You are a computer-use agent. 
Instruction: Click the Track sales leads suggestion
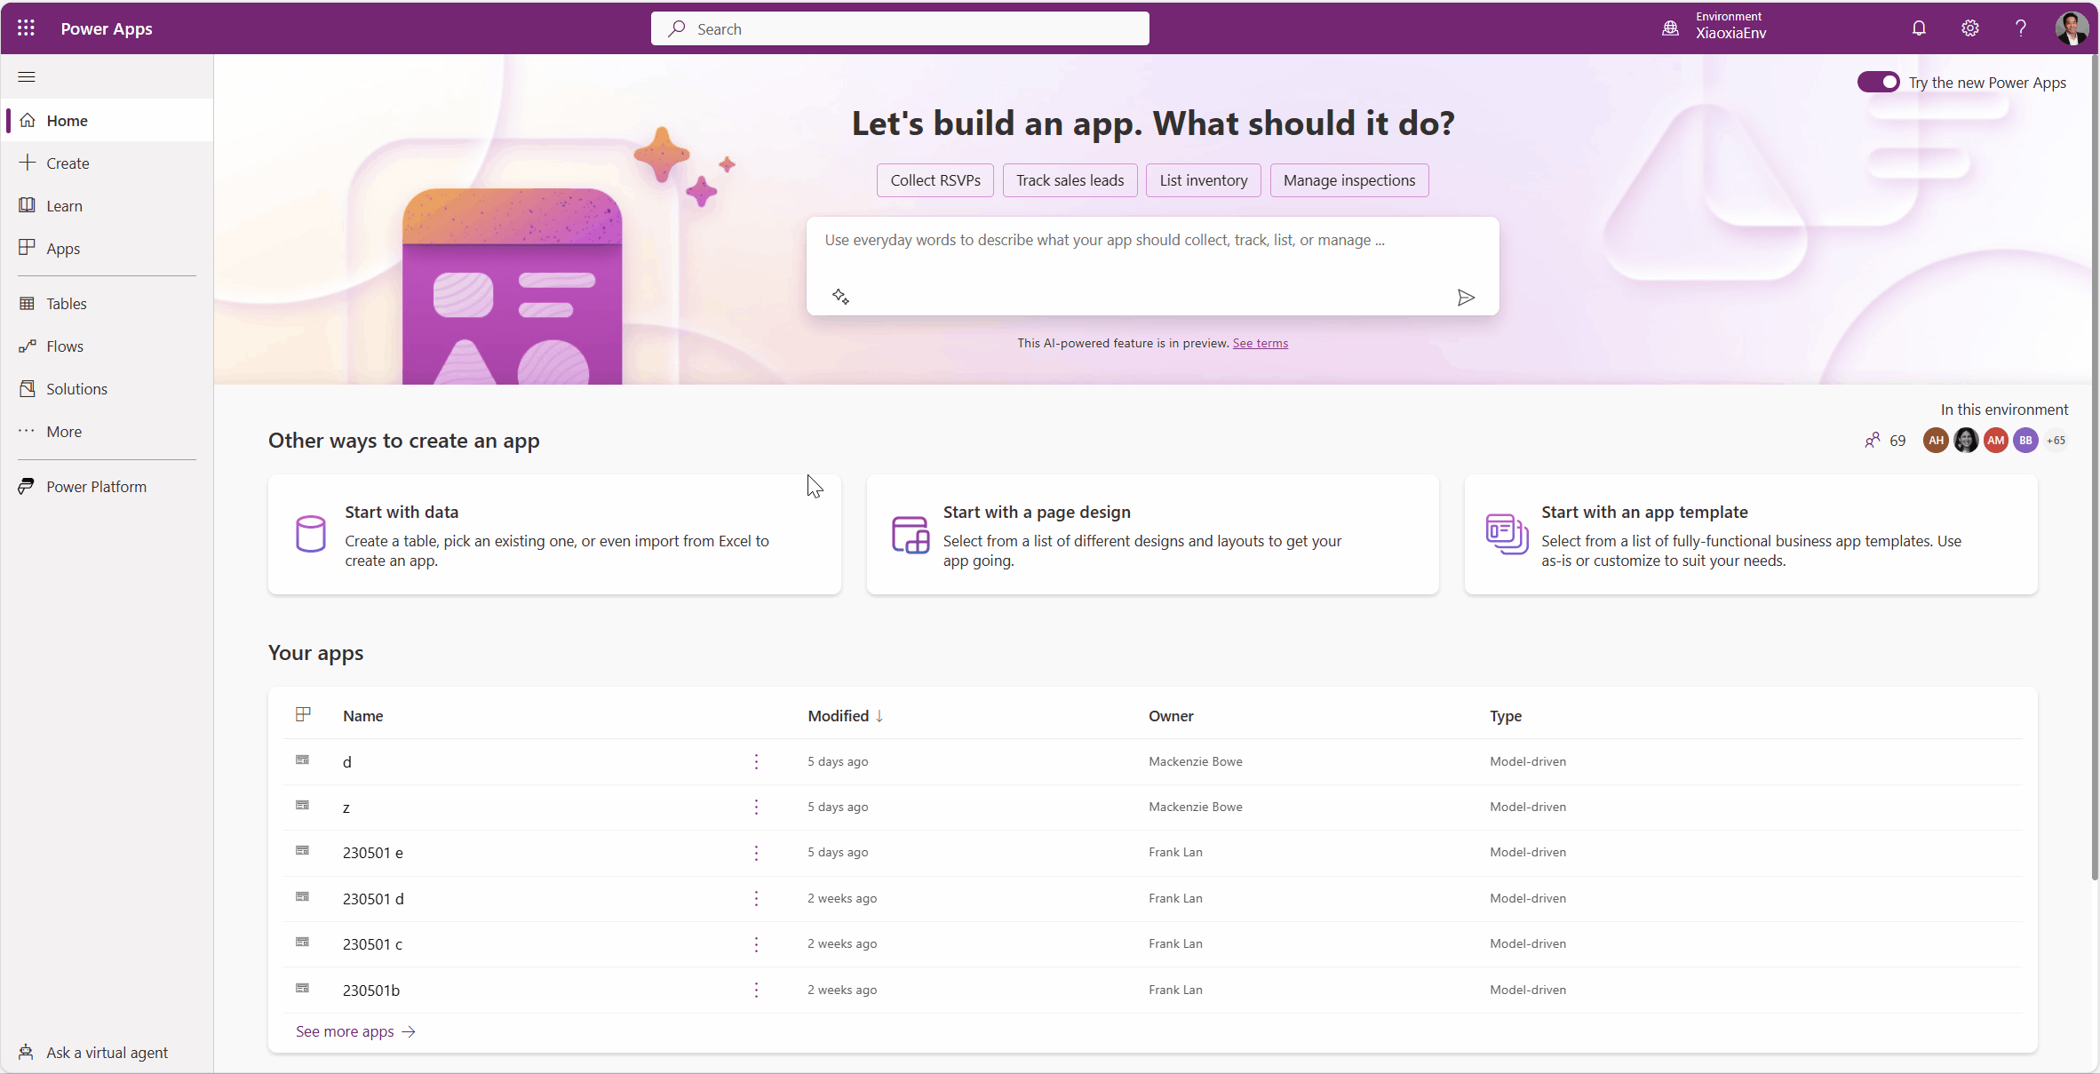coord(1069,179)
